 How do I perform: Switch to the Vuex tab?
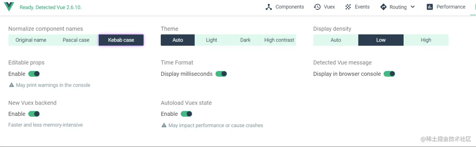coord(329,7)
